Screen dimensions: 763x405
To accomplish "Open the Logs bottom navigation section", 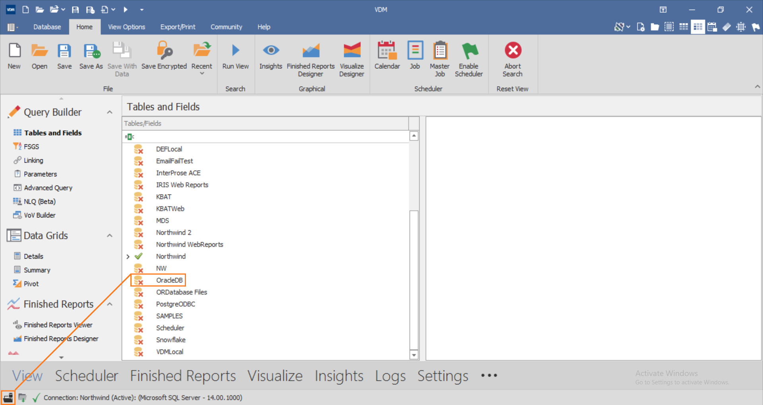I will click(x=390, y=376).
